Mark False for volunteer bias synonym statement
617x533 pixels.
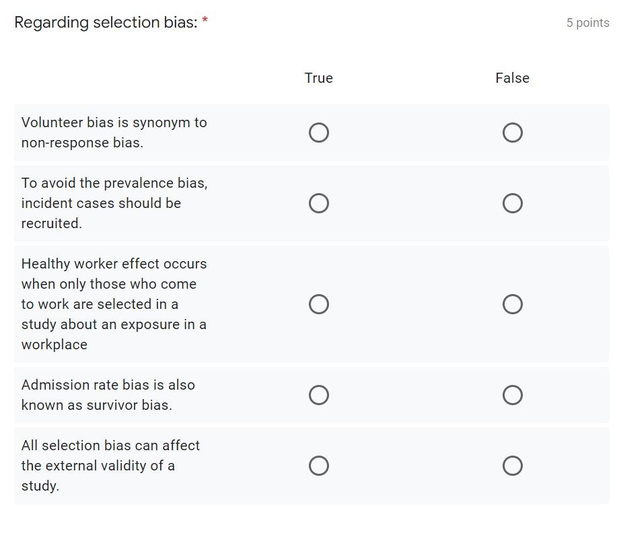point(512,133)
